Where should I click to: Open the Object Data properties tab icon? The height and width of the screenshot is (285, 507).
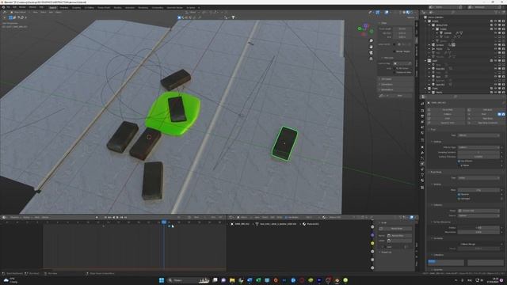point(422,175)
